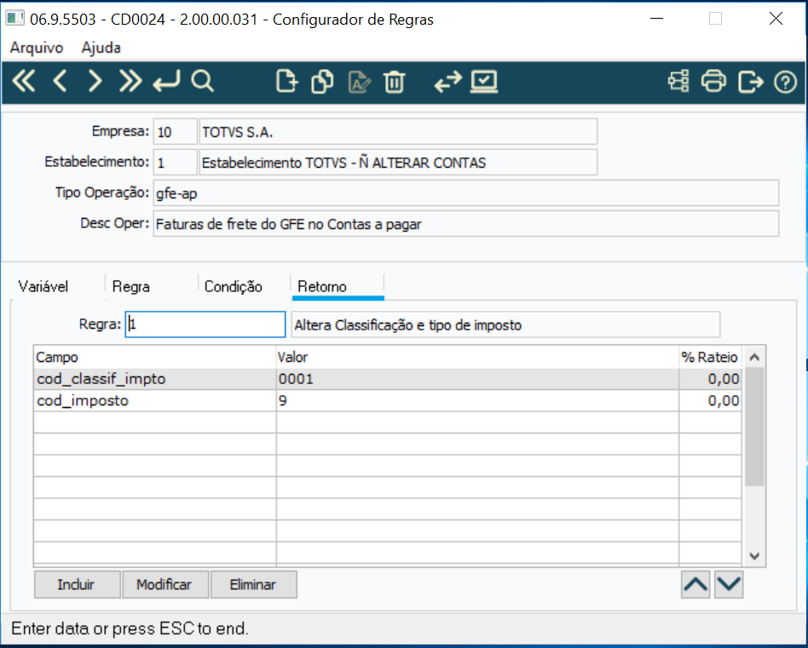Click the Desc Oper description field

466,223
